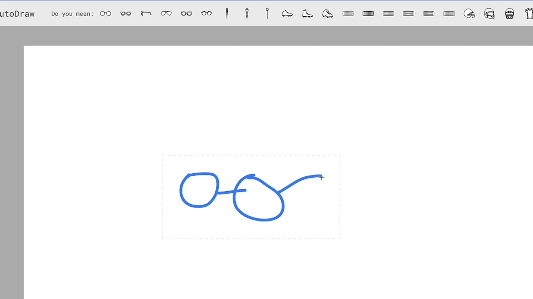Screen dimensions: 533x299
Task: Pick the first side-view football helmet
Action: point(469,14)
